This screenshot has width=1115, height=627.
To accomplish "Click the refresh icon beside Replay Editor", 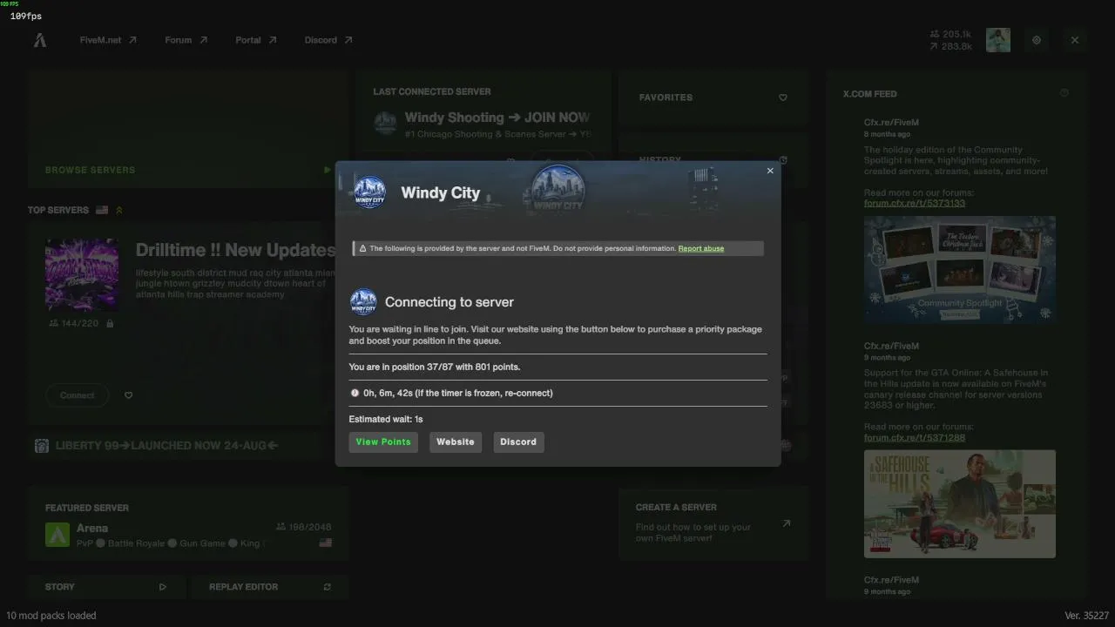I will coord(328,587).
